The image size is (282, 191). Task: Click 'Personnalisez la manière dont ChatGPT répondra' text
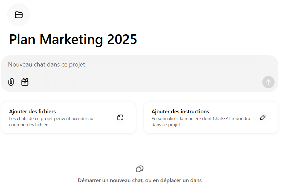tap(201, 118)
